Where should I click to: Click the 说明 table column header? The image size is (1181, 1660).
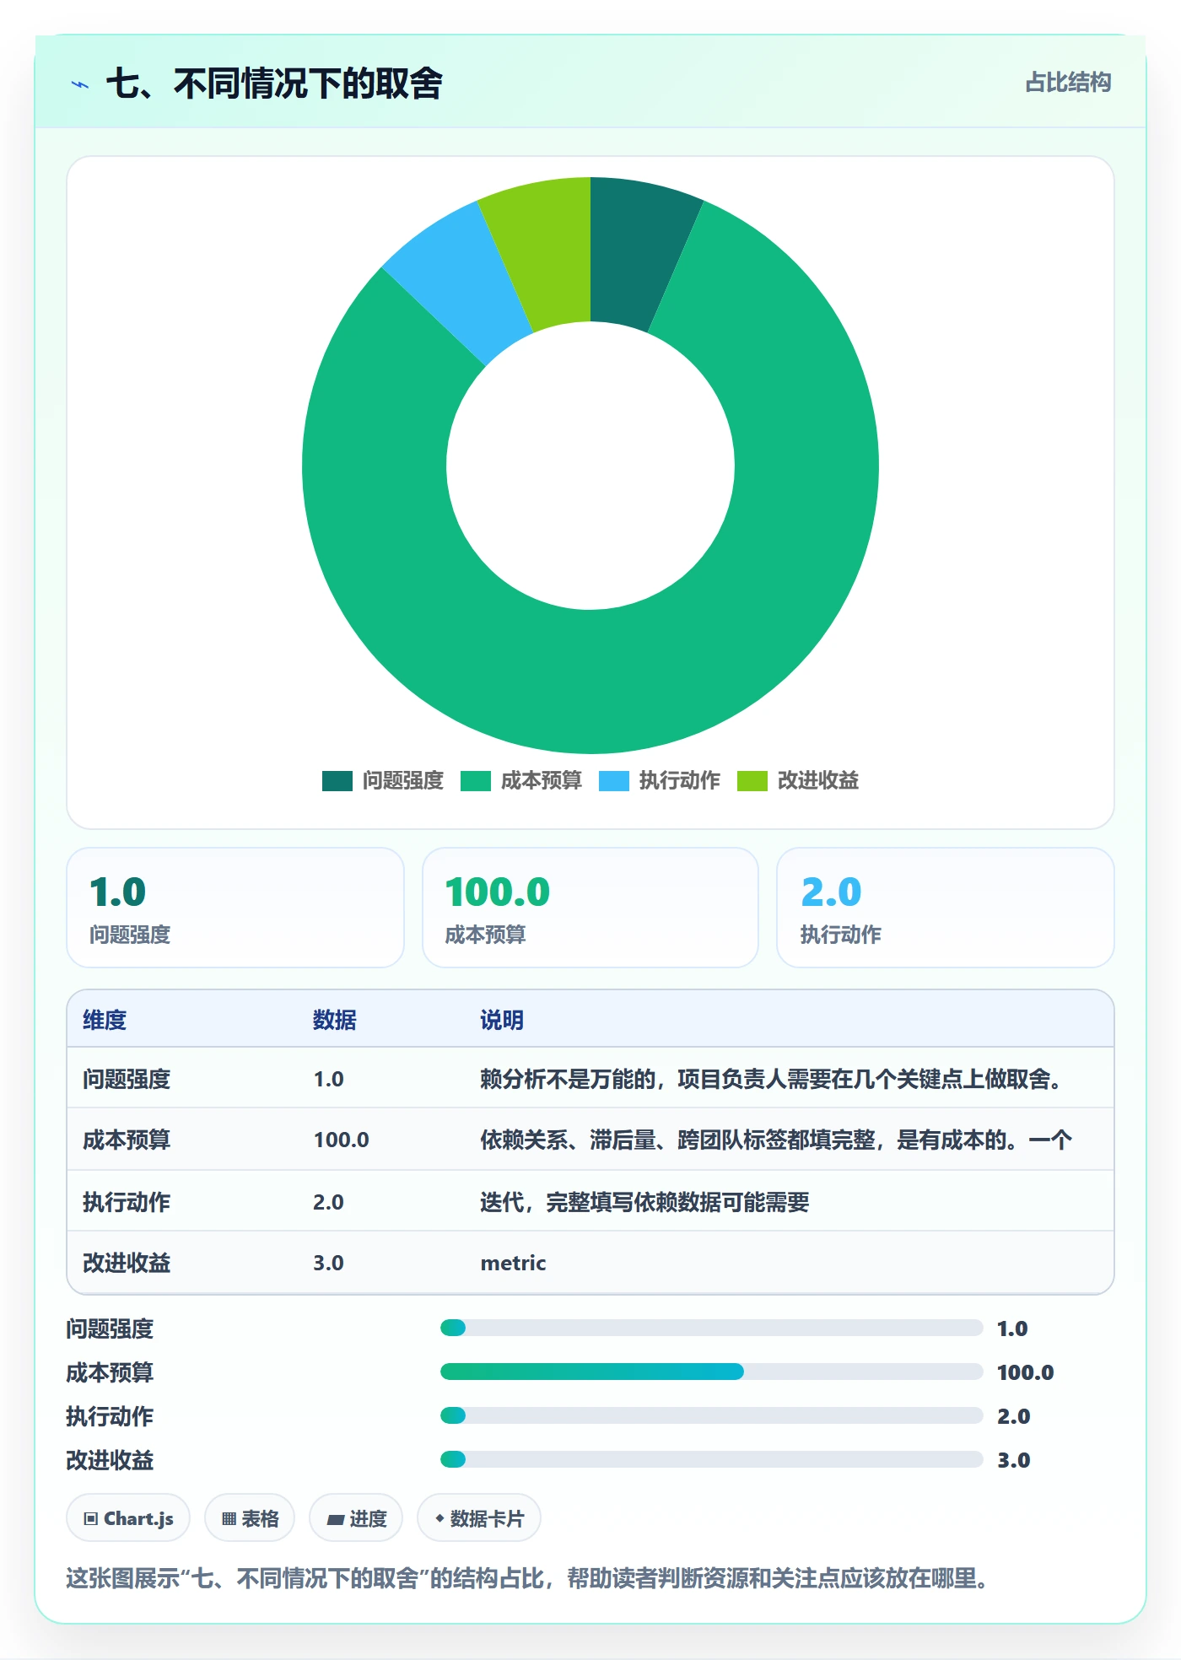pyautogui.click(x=502, y=1020)
